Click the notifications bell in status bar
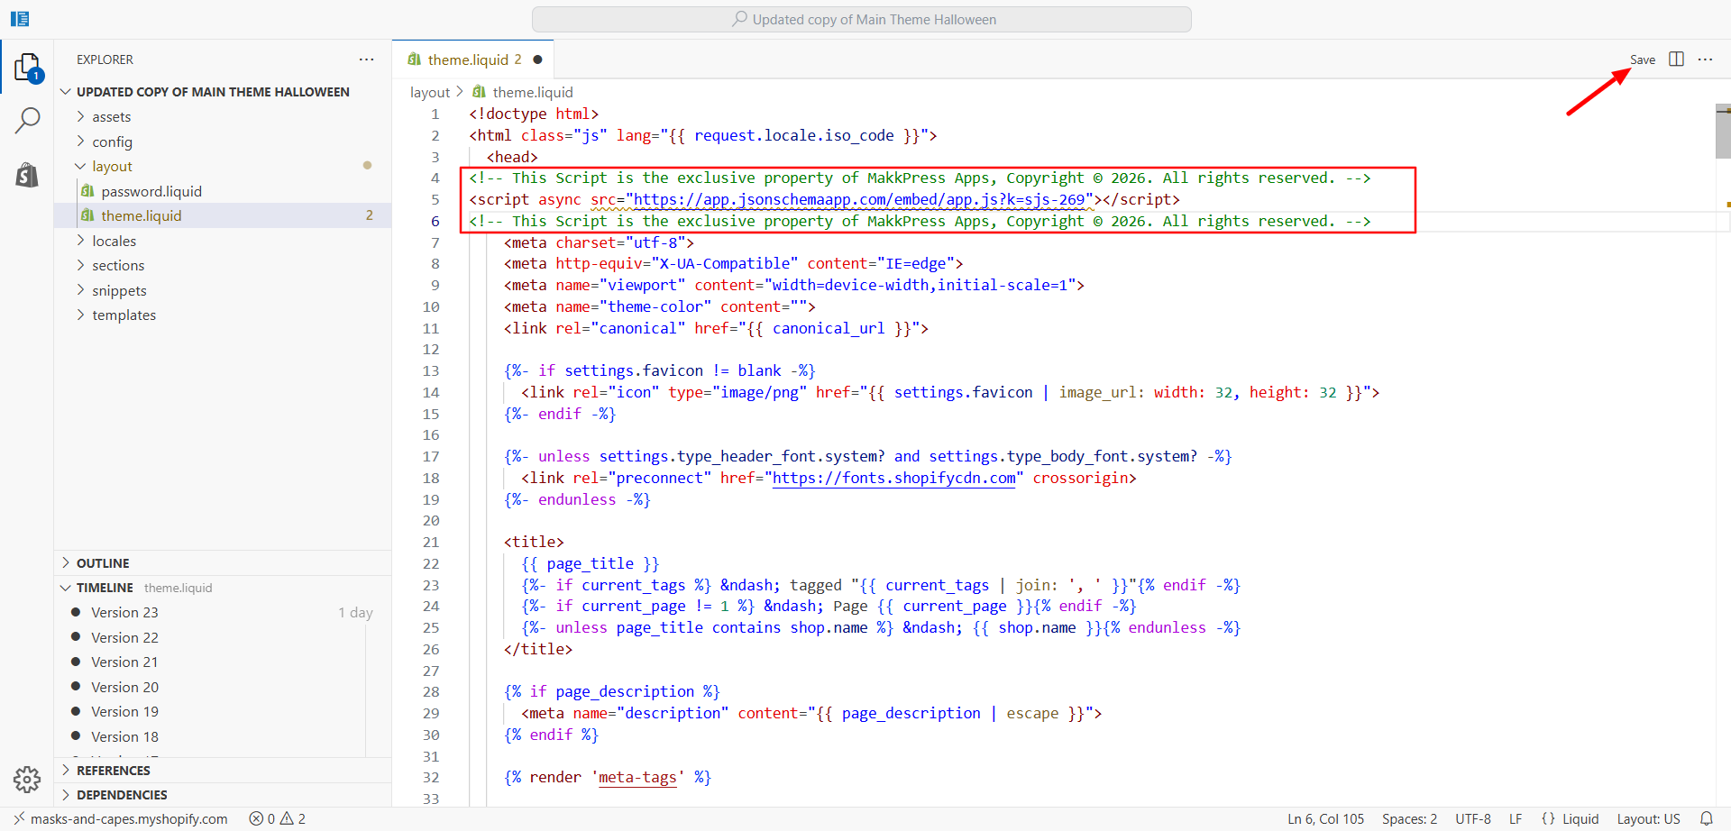 point(1706,818)
